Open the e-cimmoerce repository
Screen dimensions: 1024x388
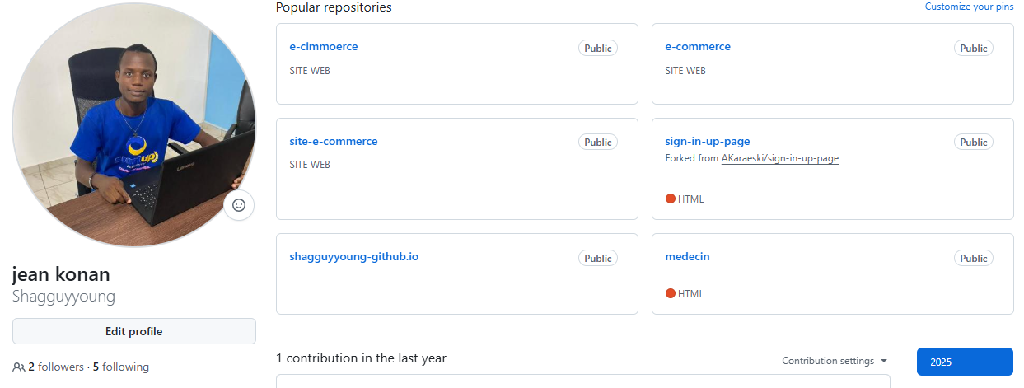(324, 47)
